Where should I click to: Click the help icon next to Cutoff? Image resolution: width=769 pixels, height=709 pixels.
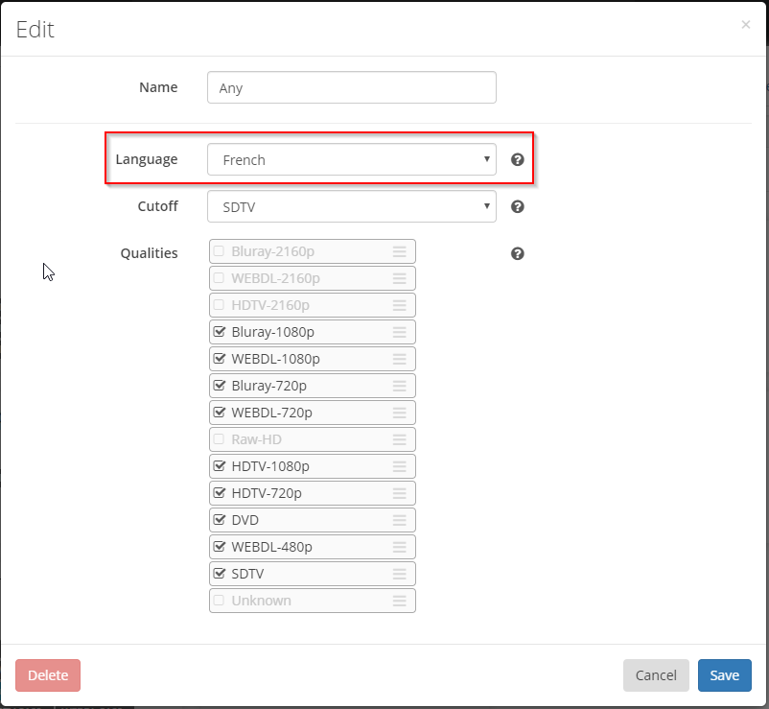(518, 206)
